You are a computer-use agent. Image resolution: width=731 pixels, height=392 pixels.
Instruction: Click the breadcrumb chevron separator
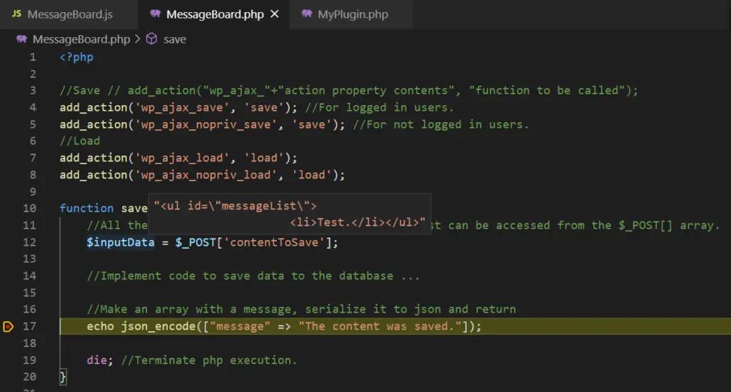tap(137, 39)
